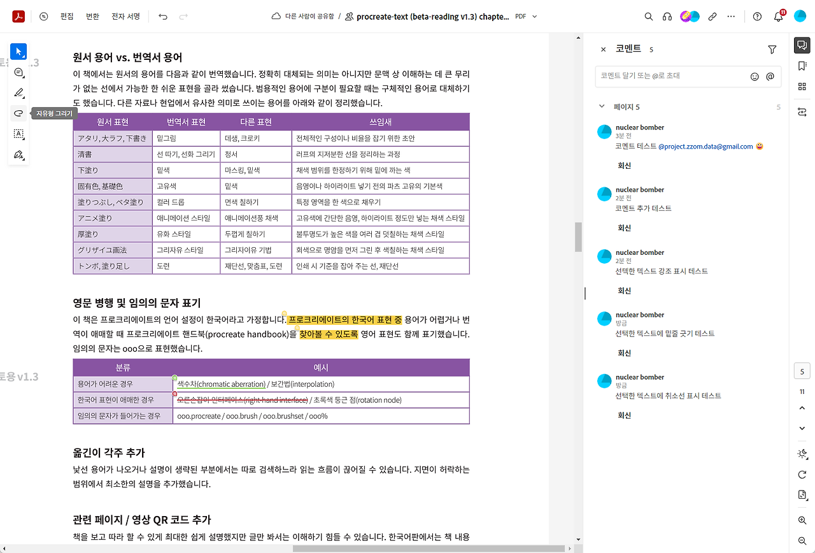The image size is (815, 553).
Task: Collapse the 페이지 5 comment group
Action: 602,106
